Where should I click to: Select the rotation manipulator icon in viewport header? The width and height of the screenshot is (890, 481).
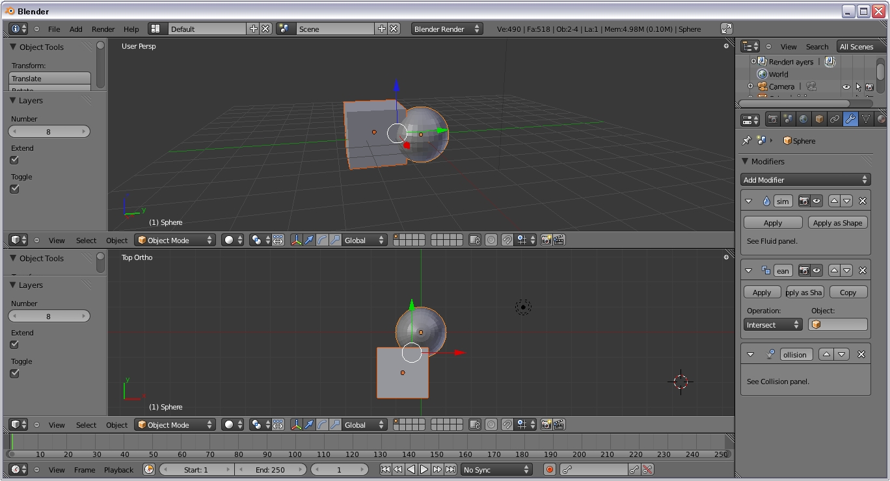[321, 240]
